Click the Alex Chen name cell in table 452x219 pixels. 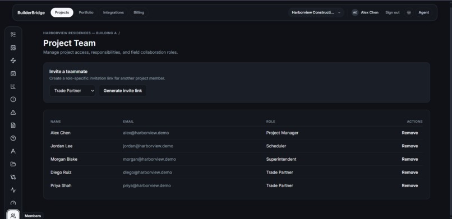pos(60,133)
